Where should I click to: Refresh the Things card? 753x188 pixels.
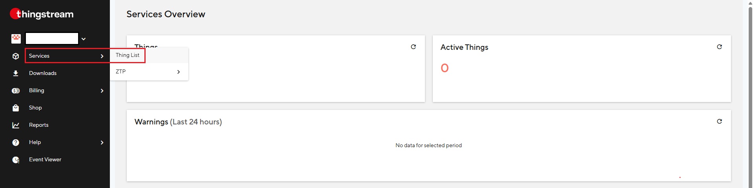[x=413, y=47]
